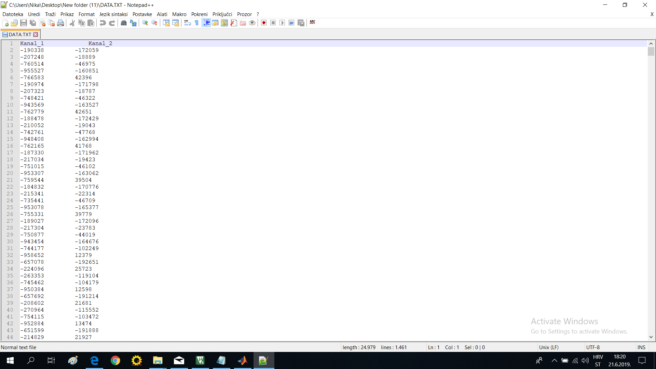The width and height of the screenshot is (656, 369).
Task: Run the macro multiple times icon
Action: (291, 23)
